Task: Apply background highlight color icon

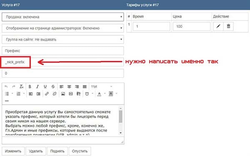Action: click(111, 94)
